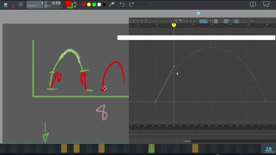Screen dimensions: 276x155
Task: Click the frame number 28 display
Action: 269,149
